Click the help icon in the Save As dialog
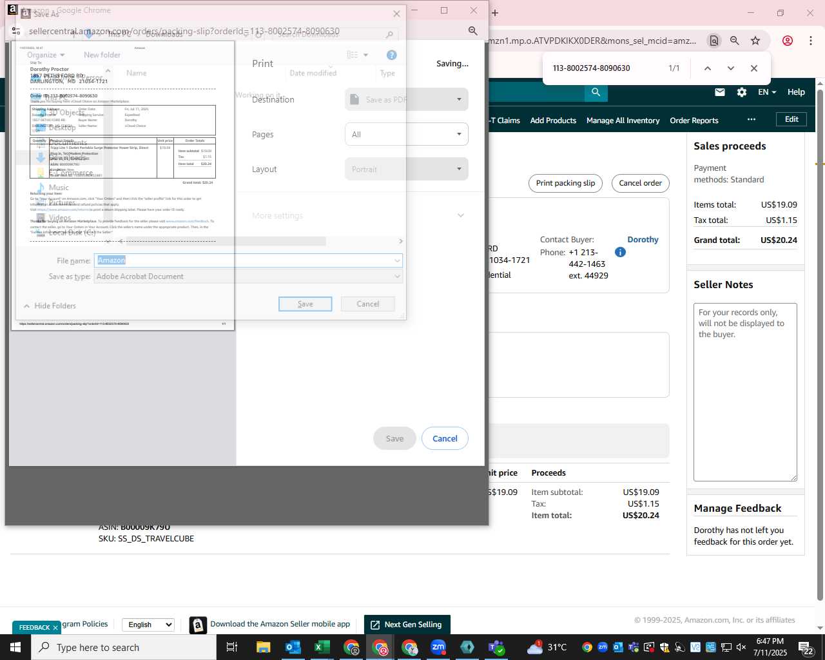Screen dimensions: 825x660 [391, 55]
